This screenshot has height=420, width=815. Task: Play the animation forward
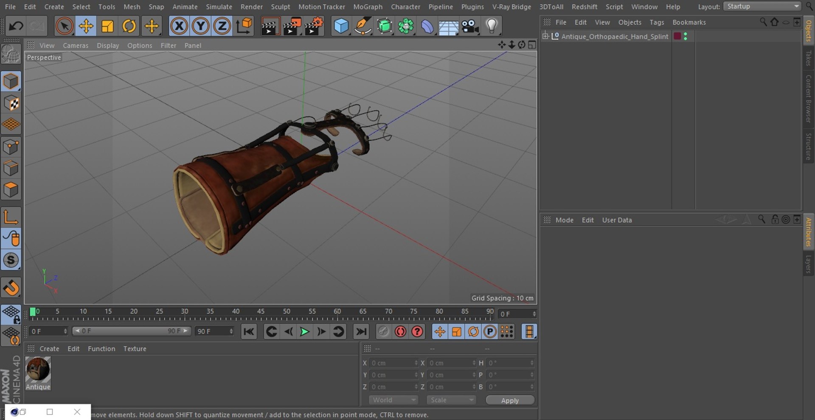pyautogui.click(x=304, y=331)
